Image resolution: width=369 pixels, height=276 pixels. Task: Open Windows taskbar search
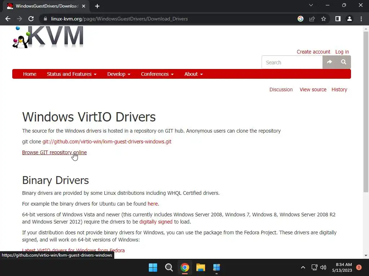click(169, 267)
